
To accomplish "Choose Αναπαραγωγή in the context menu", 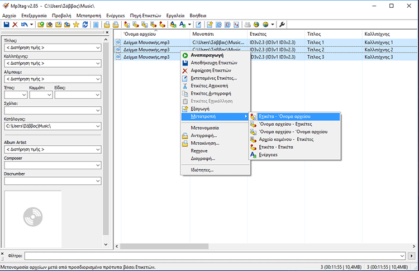I will point(216,55).
